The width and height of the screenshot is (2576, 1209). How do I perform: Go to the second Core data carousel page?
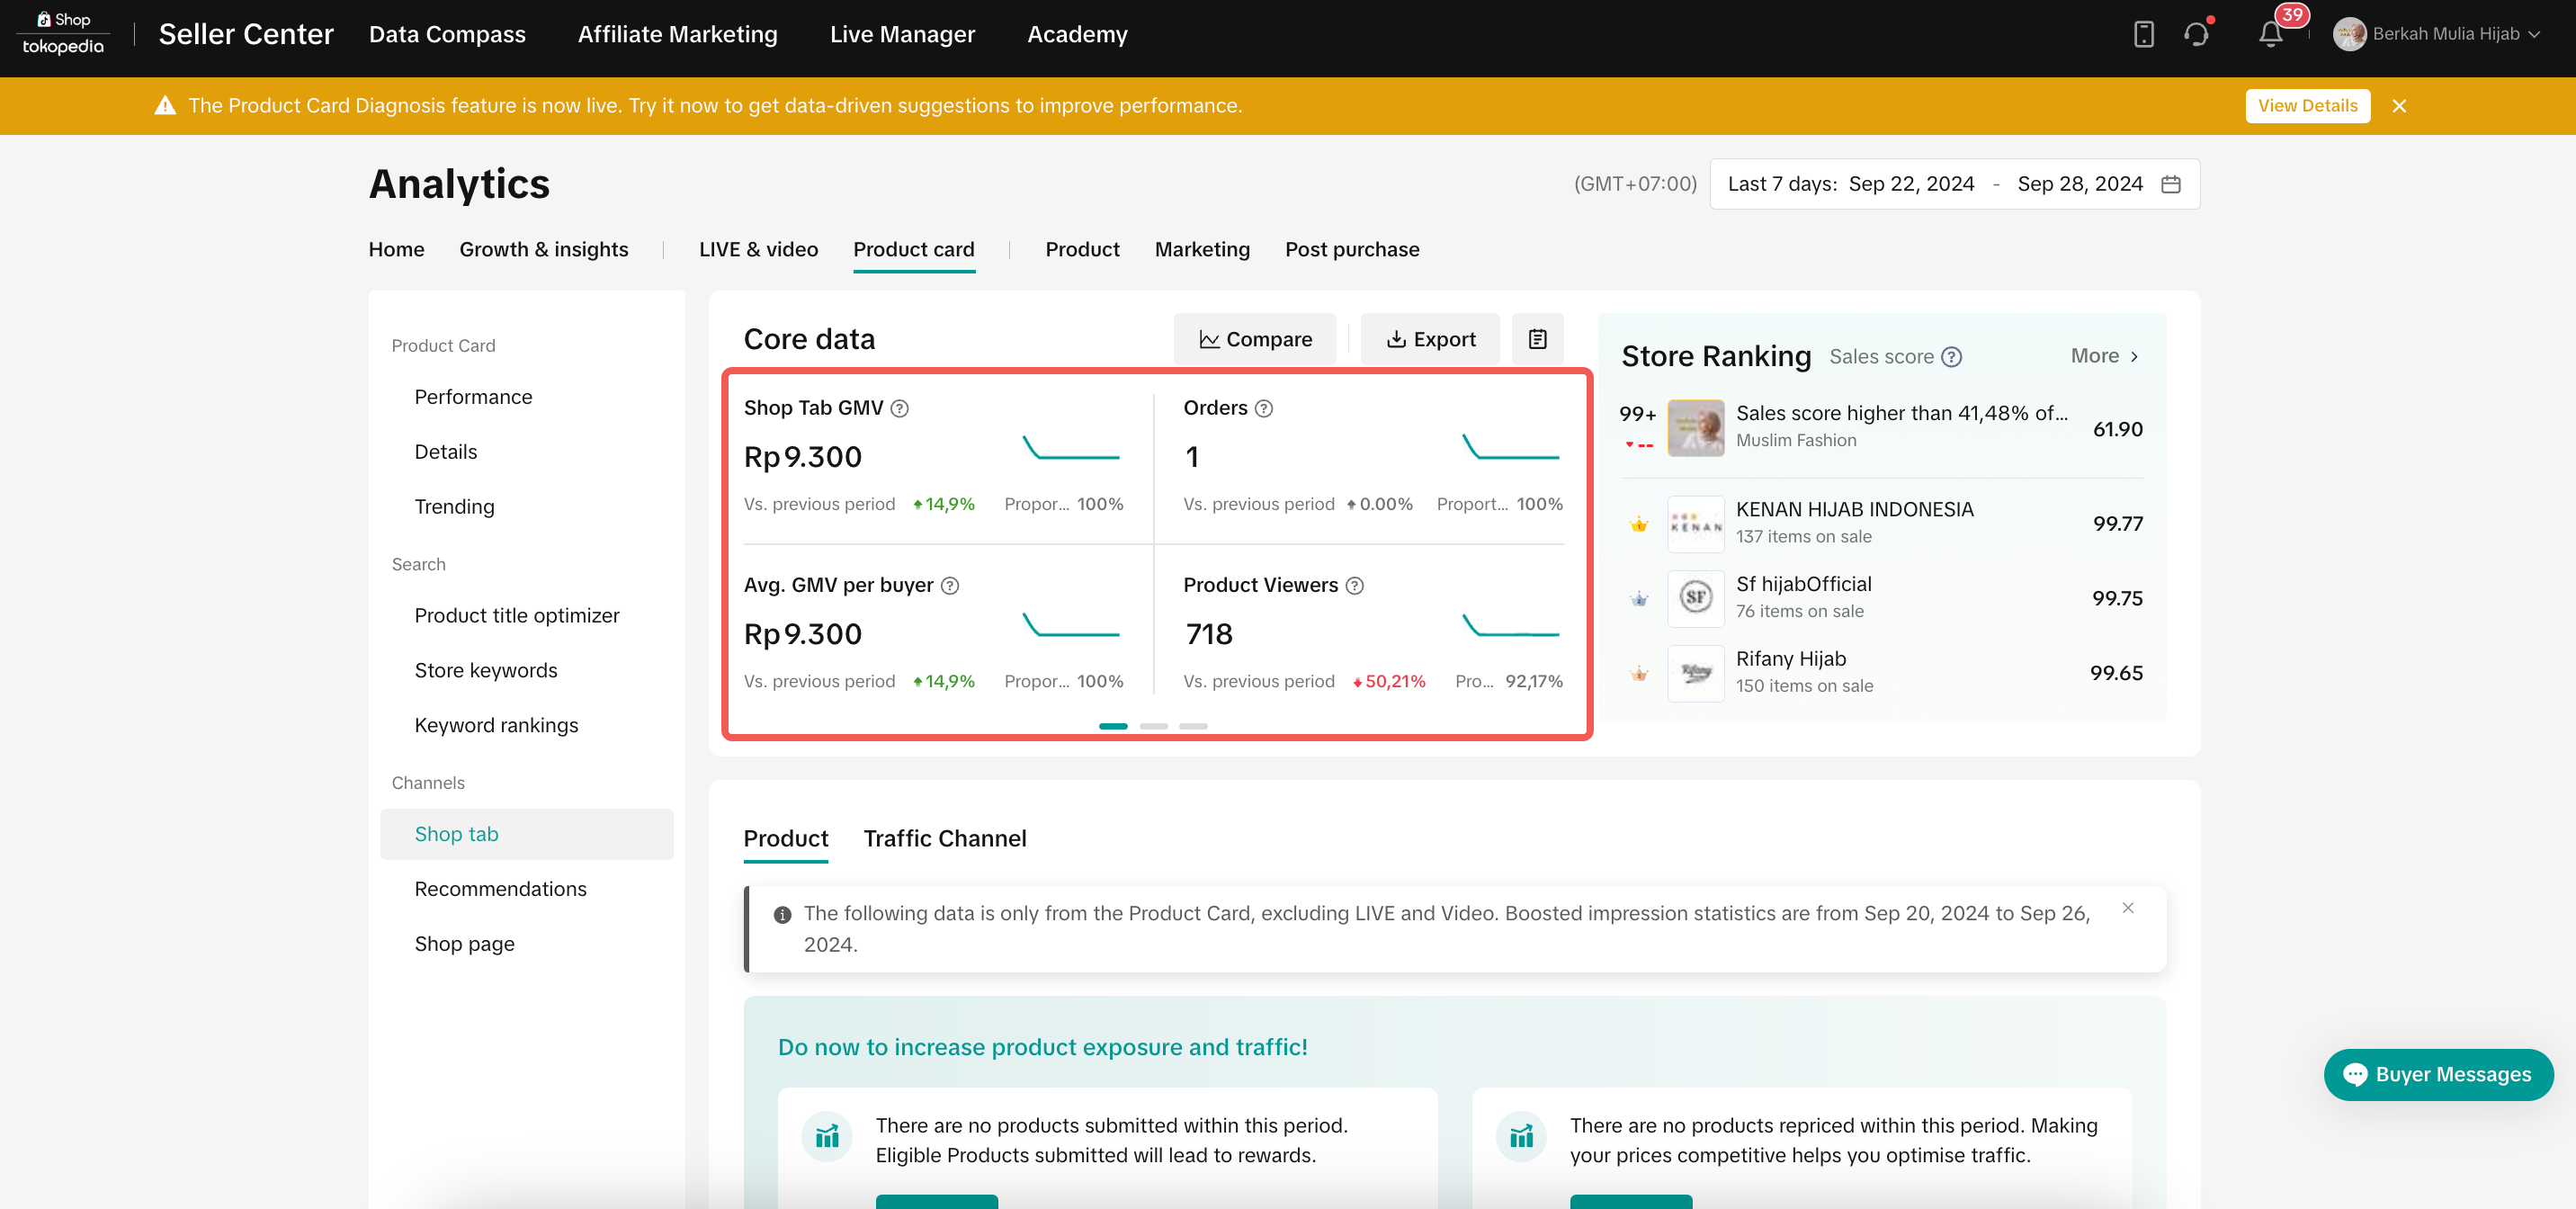(1153, 726)
